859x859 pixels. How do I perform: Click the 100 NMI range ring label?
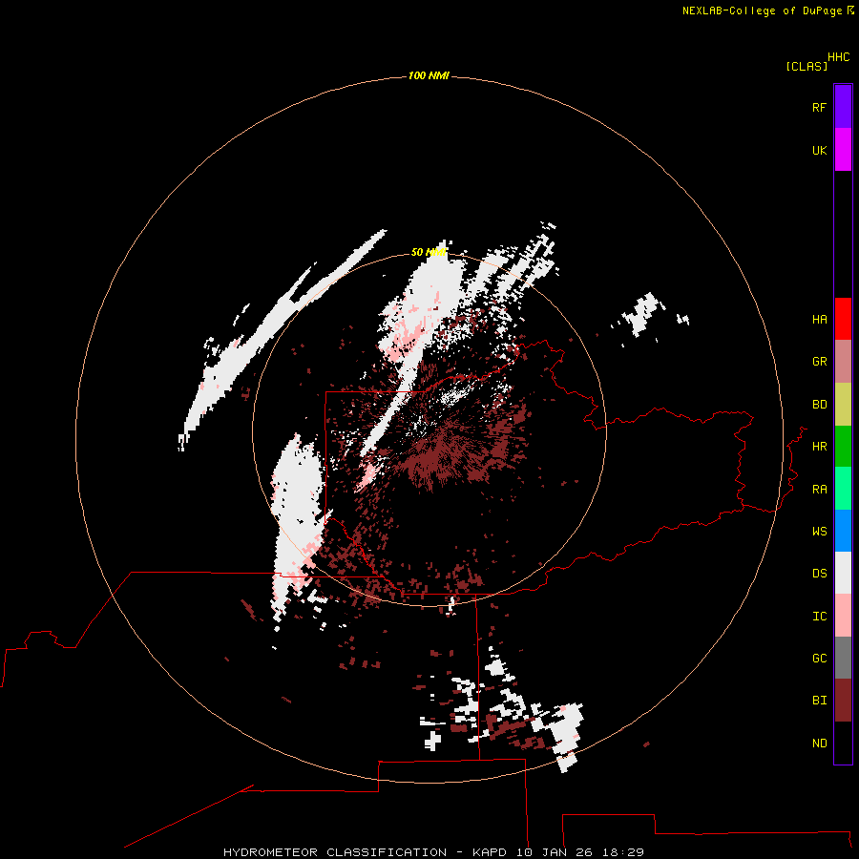pyautogui.click(x=429, y=75)
